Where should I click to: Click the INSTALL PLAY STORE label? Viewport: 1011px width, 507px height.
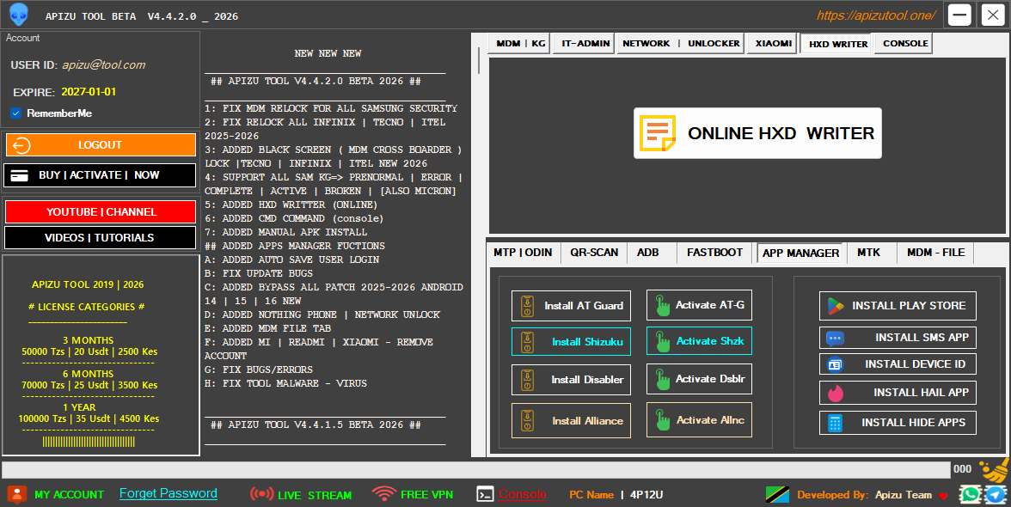click(x=909, y=306)
